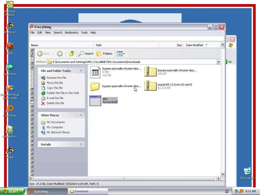Select the bypass-paywalls-chrome-clea folder

click(116, 86)
